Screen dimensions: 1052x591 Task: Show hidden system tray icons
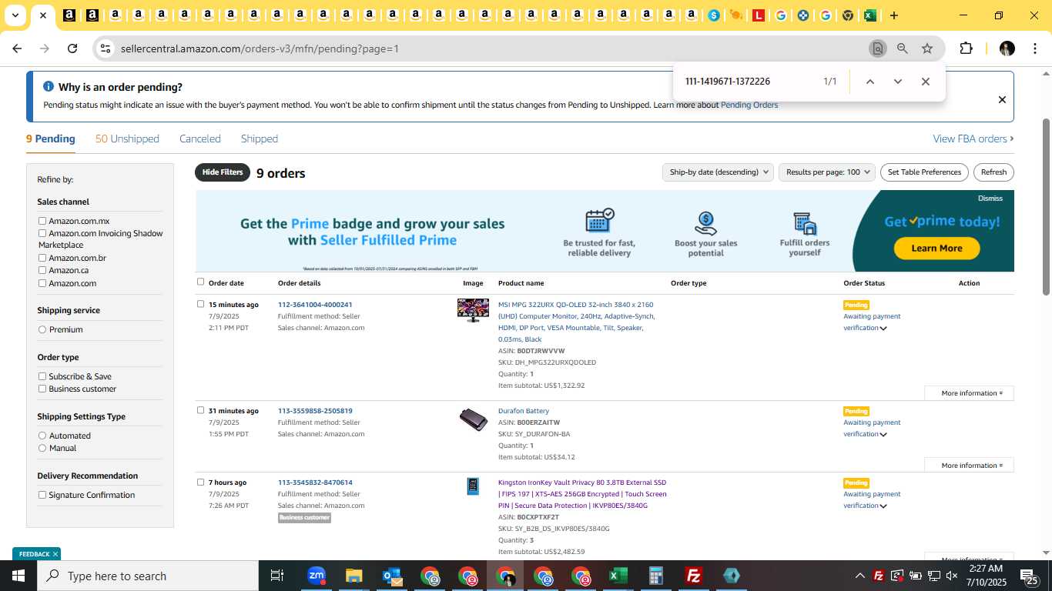click(x=859, y=576)
